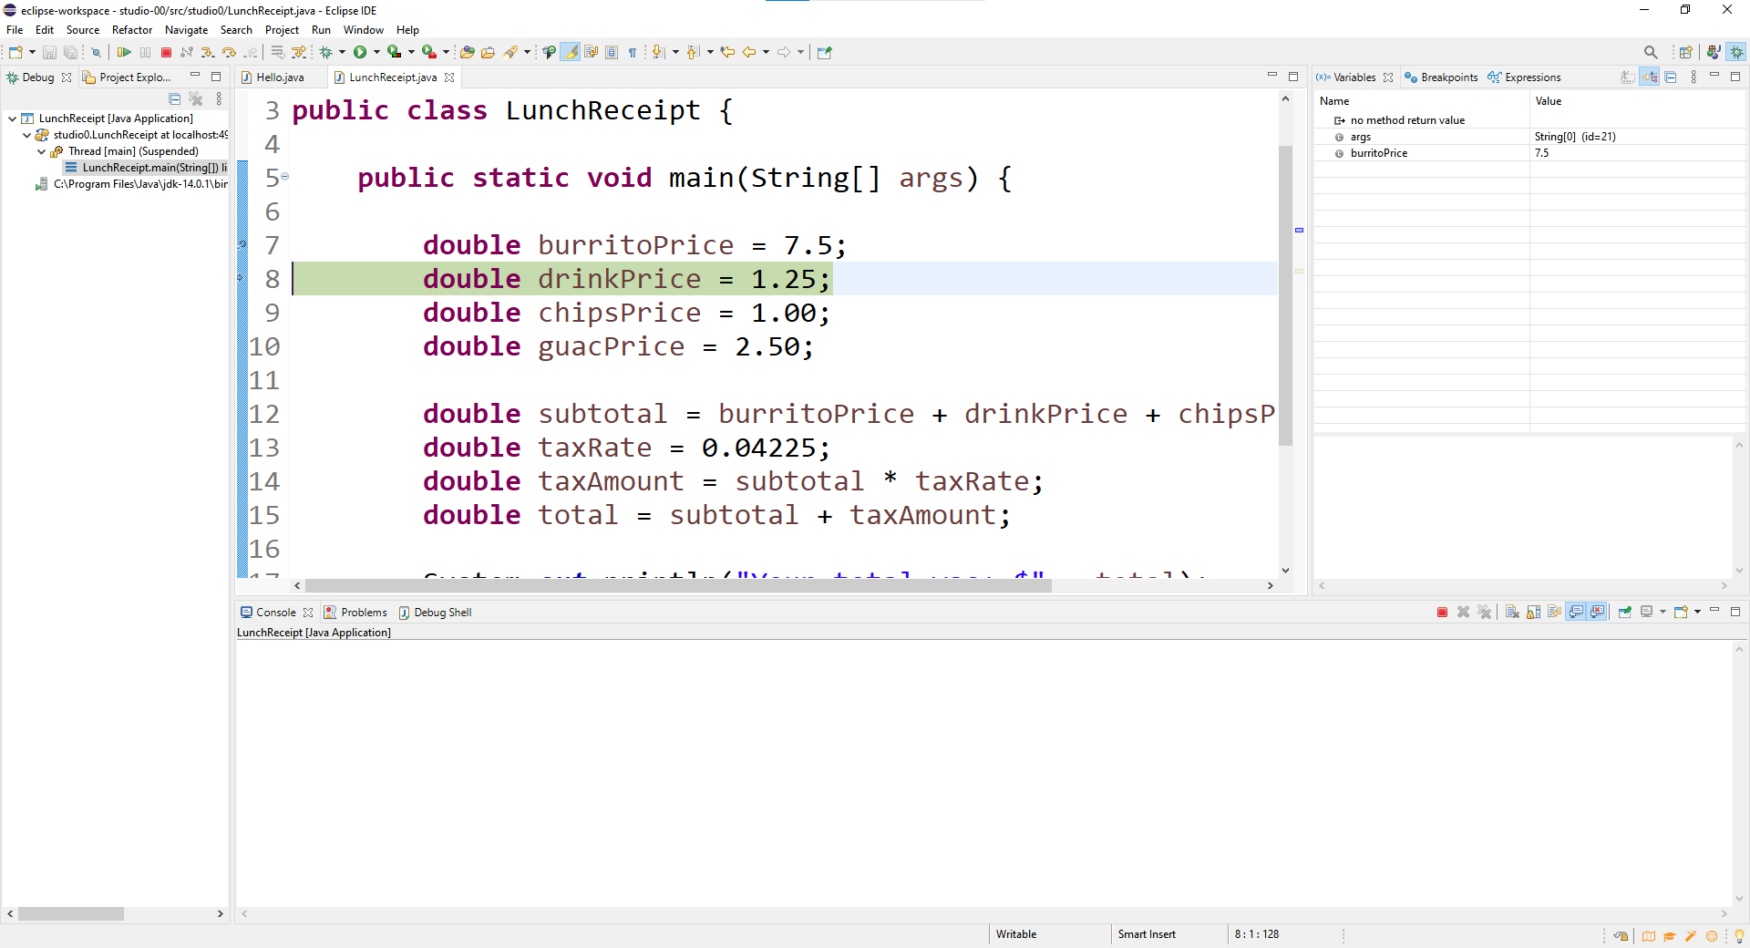Click the tip-of-the-day lightbulb in status bar
The height and width of the screenshot is (948, 1750).
click(1739, 935)
